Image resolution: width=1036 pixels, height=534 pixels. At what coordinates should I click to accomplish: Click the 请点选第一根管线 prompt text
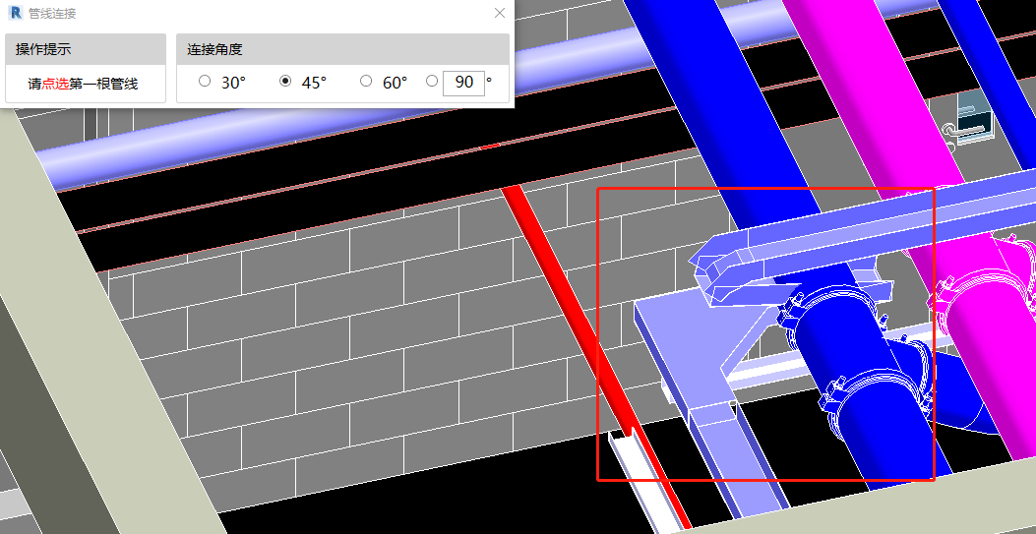coord(84,84)
